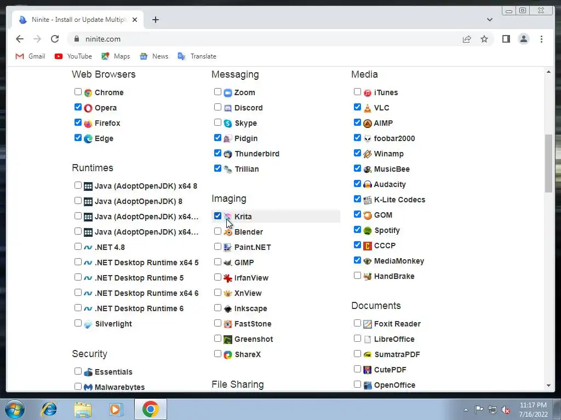The height and width of the screenshot is (420, 561).
Task: Click the Thunderbird app icon
Action: coord(228,154)
